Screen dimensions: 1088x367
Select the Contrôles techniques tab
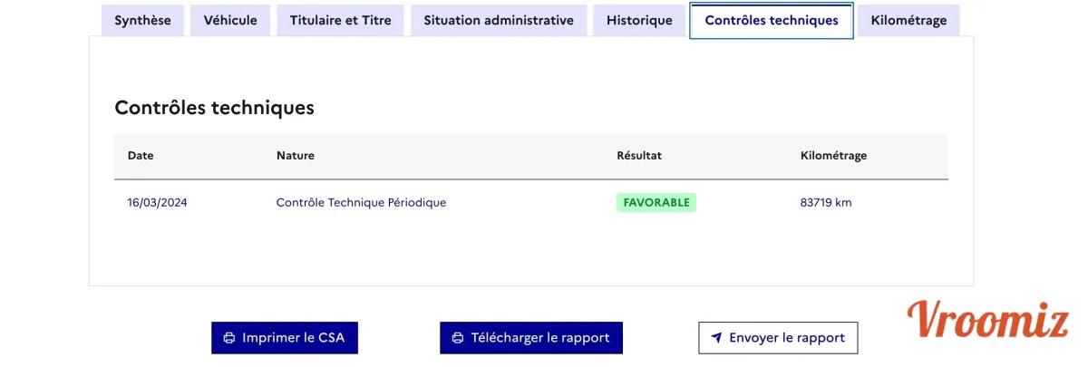[x=772, y=20]
